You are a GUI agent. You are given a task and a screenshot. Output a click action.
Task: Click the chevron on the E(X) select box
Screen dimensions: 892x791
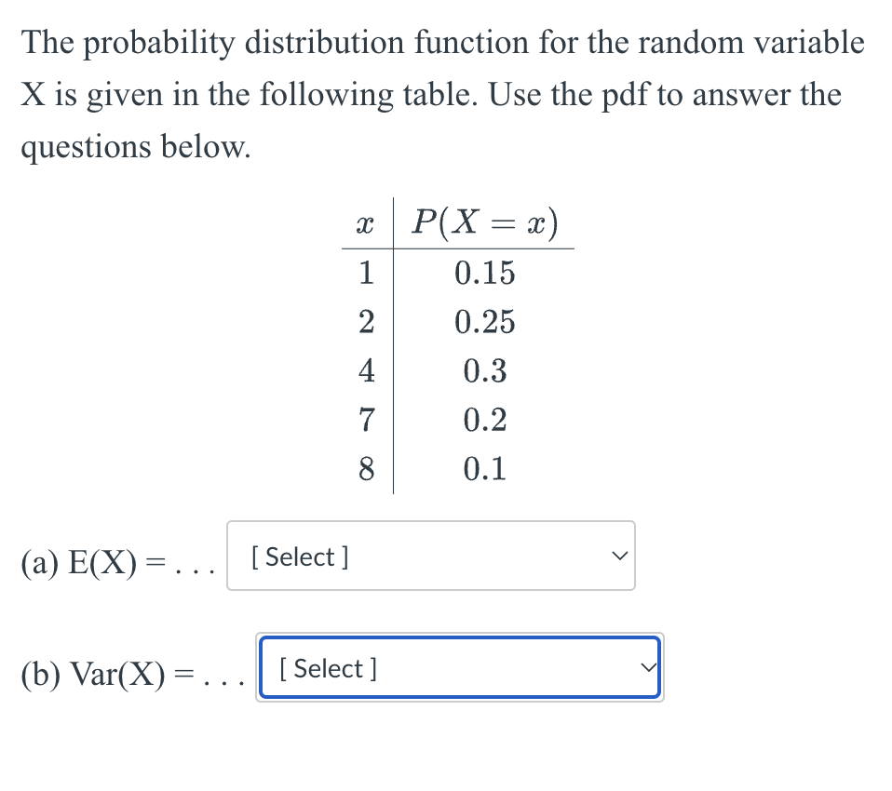click(x=619, y=556)
